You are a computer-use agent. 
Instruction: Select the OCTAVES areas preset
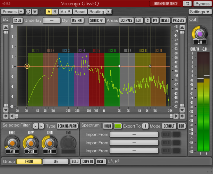click(126, 20)
